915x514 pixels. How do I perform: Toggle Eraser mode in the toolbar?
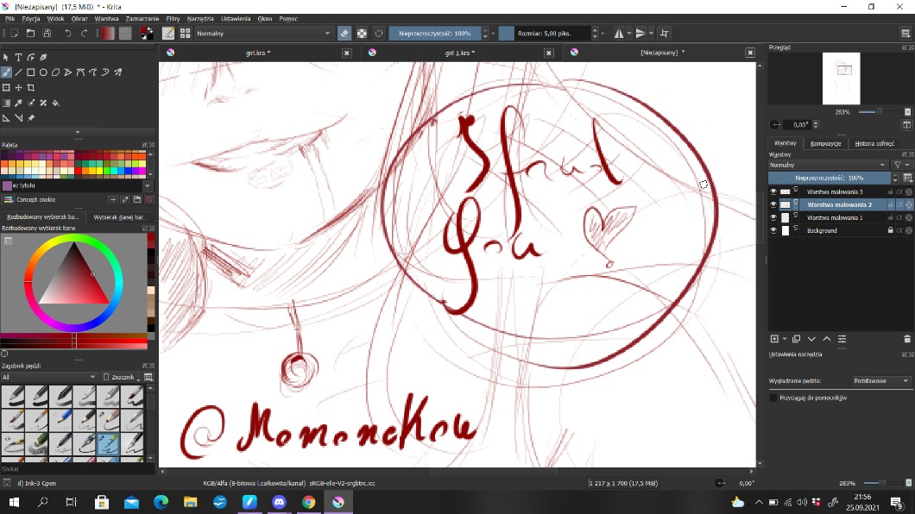tap(344, 33)
